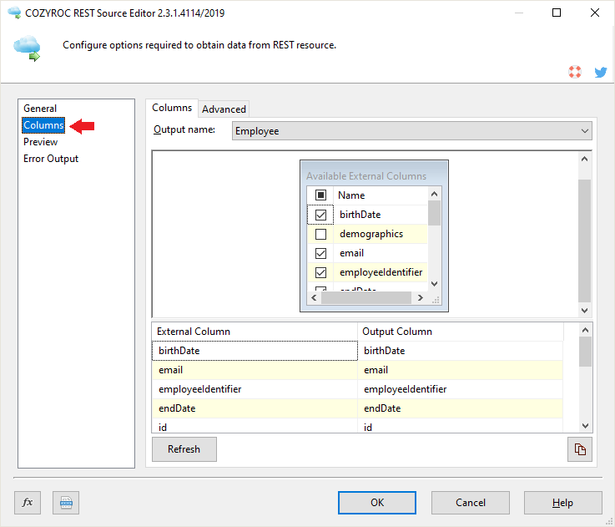Image resolution: width=615 pixels, height=527 pixels.
Task: Click the copy columns icon button
Action: pos(580,449)
